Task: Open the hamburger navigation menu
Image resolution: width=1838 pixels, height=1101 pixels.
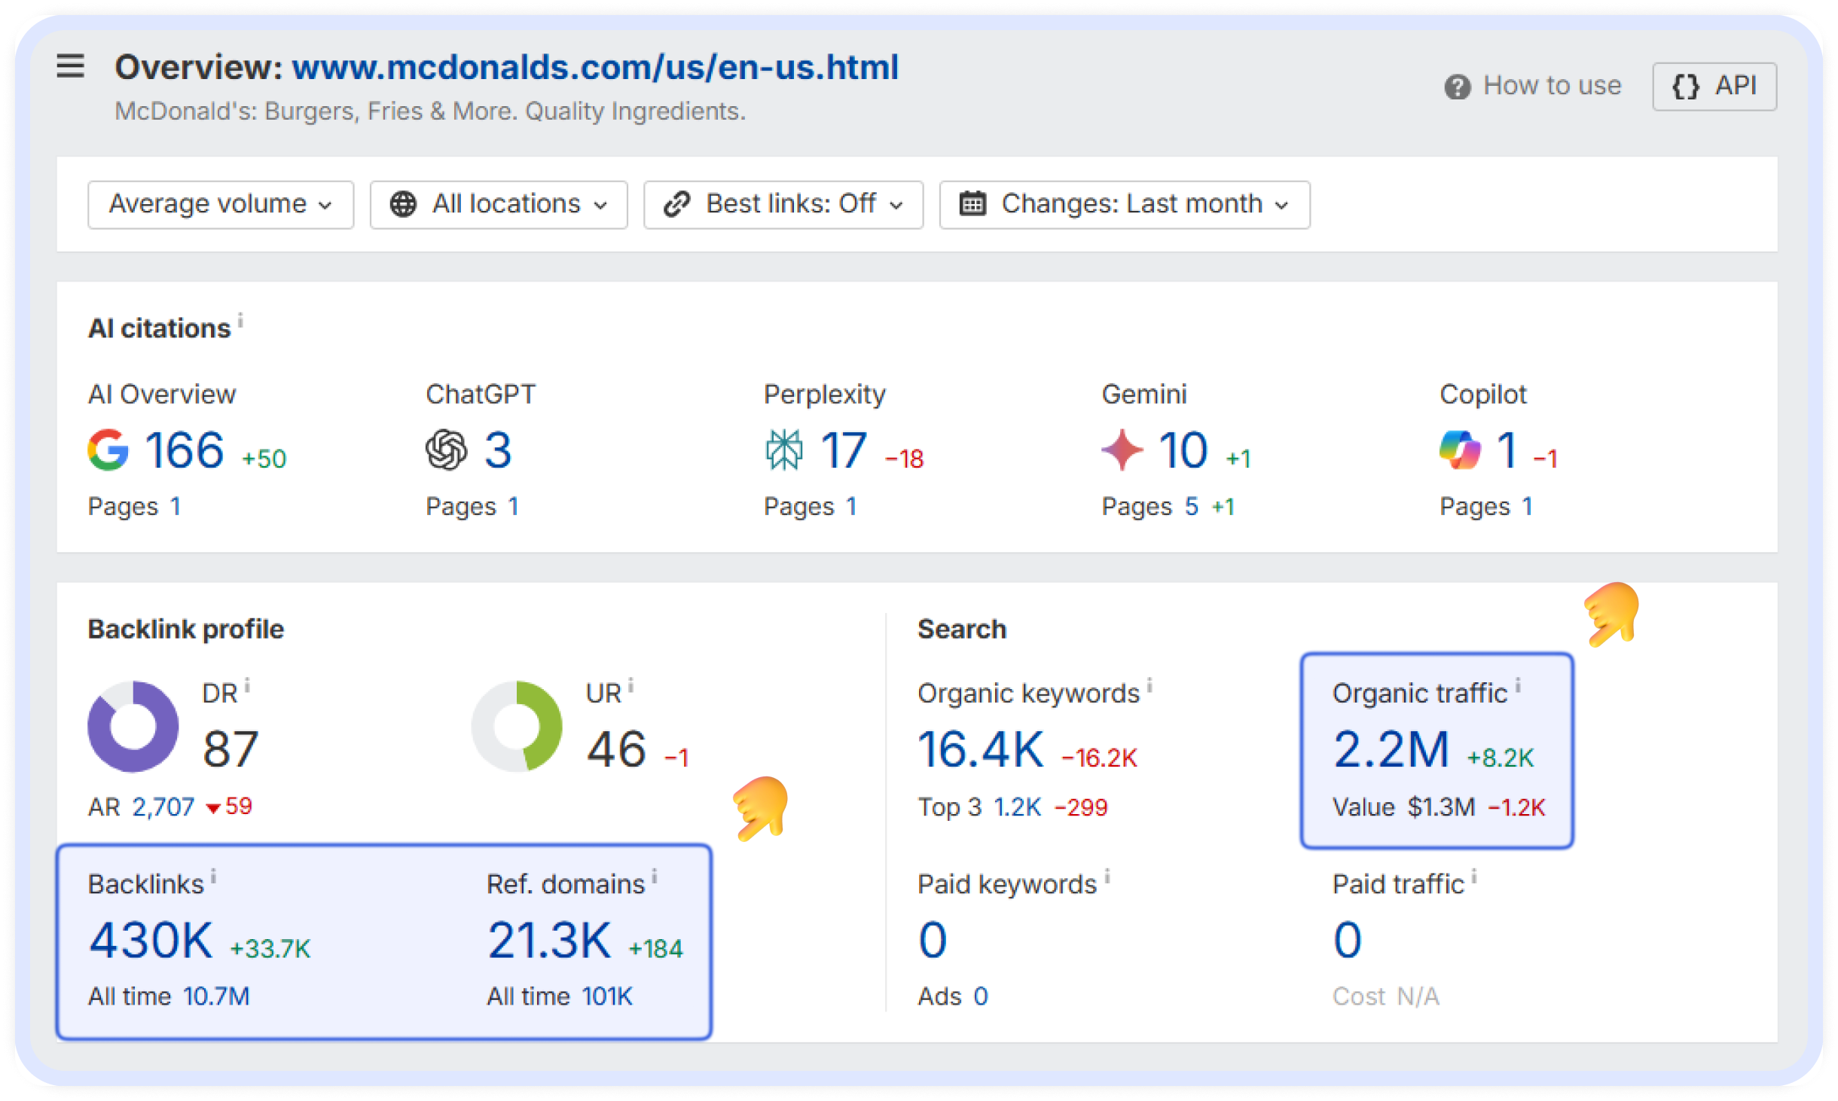Action: [x=69, y=66]
